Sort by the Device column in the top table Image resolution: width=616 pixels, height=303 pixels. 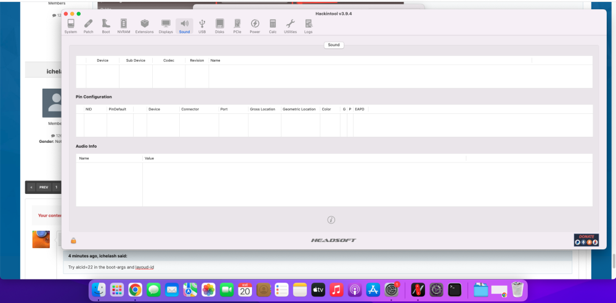tap(102, 60)
